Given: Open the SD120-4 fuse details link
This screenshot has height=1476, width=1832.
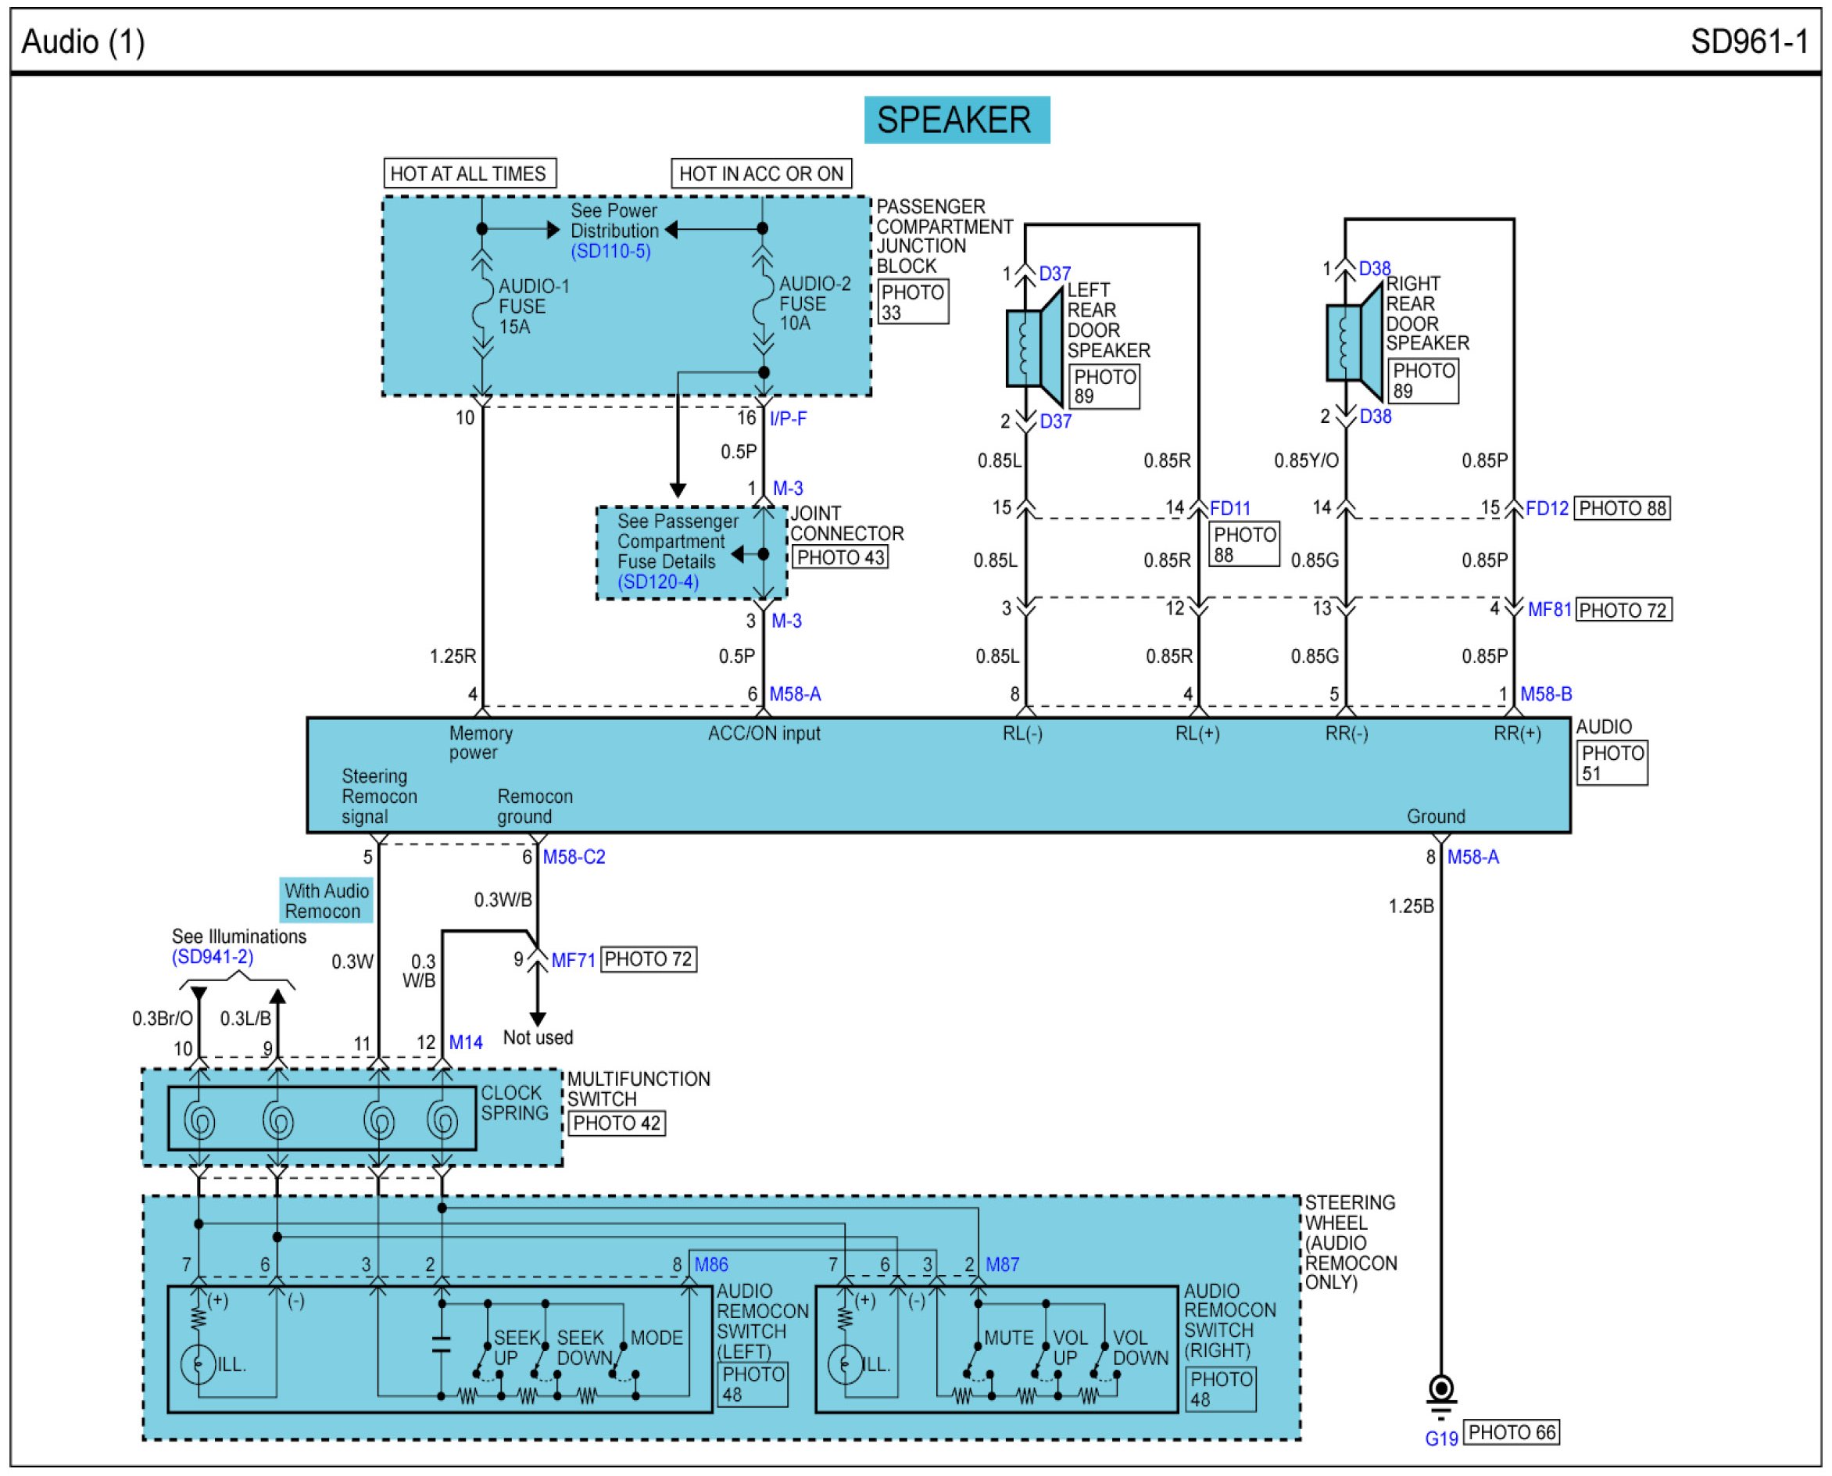Looking at the screenshot, I should pyautogui.click(x=658, y=582).
